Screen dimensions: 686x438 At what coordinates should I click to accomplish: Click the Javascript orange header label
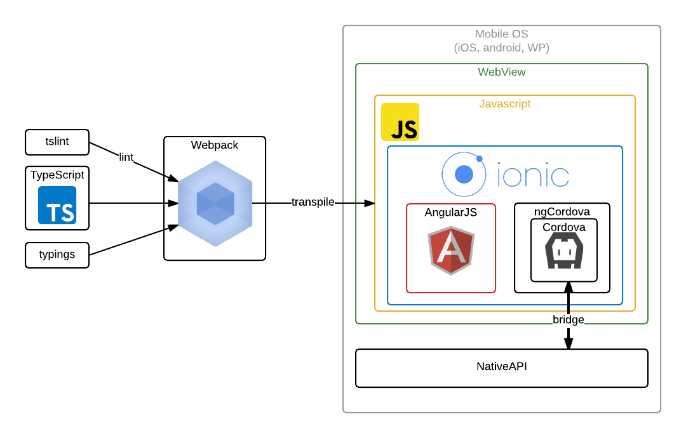tap(505, 103)
